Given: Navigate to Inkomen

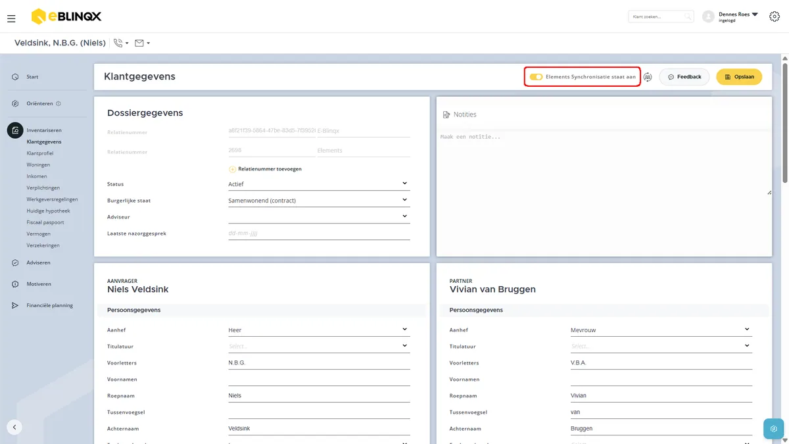Looking at the screenshot, I should tap(37, 176).
